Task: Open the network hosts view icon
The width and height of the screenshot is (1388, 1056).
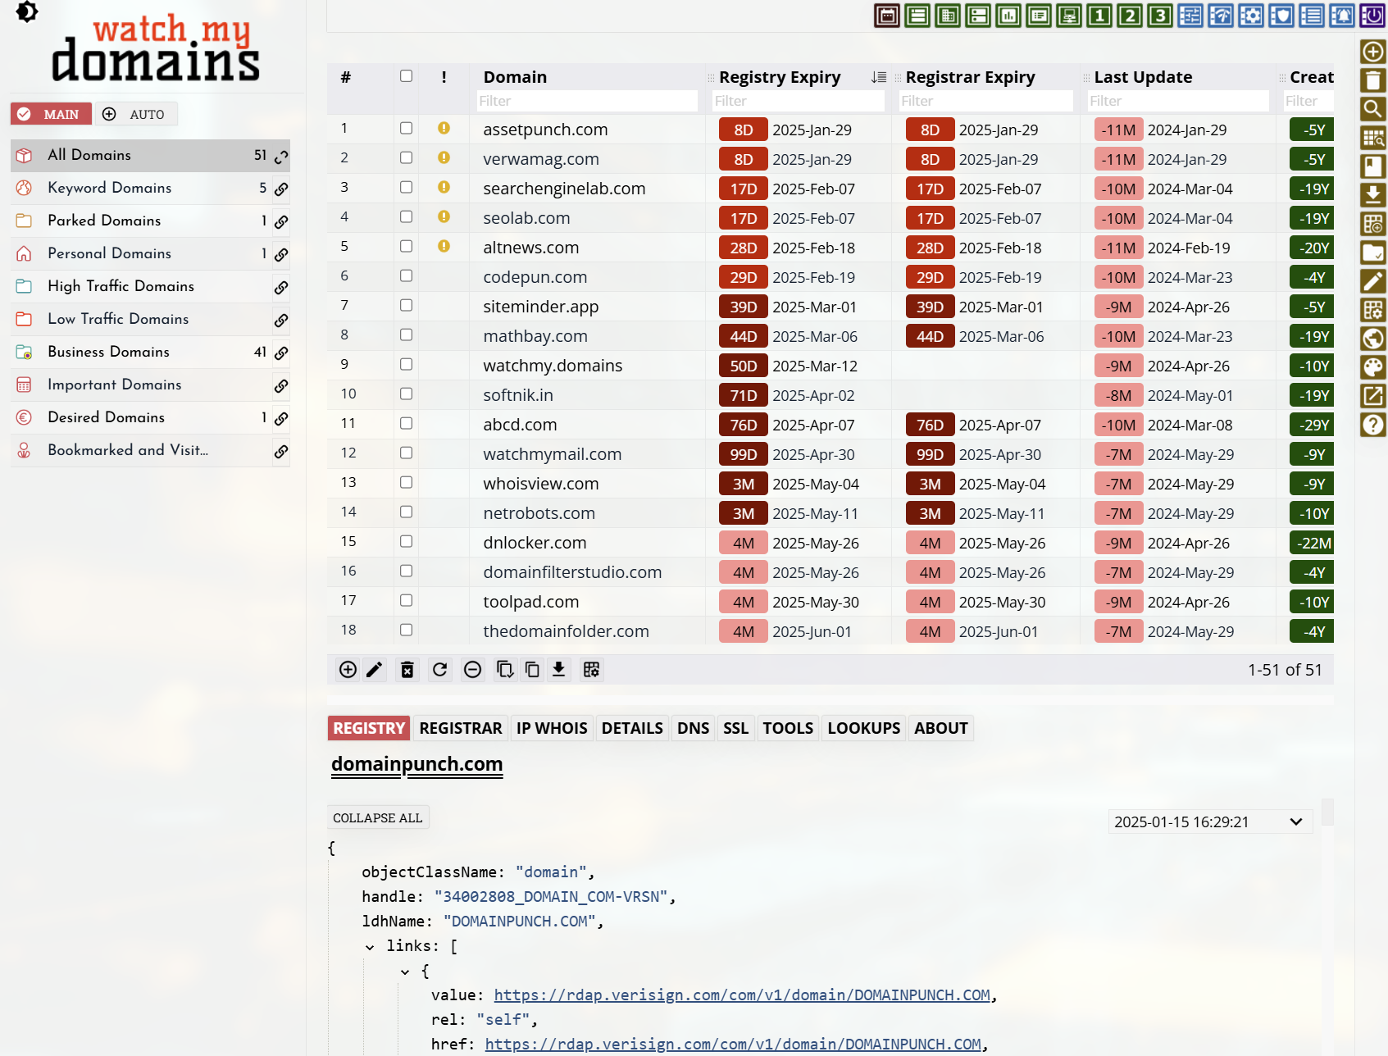Action: pyautogui.click(x=1068, y=16)
